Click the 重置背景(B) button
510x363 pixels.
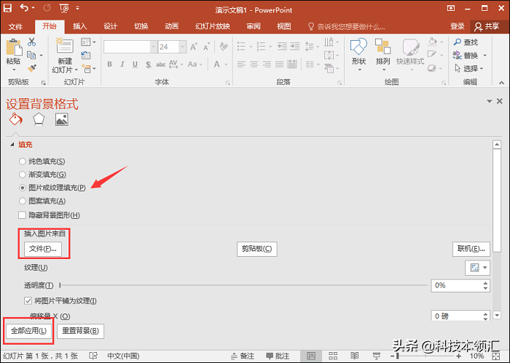coord(80,331)
